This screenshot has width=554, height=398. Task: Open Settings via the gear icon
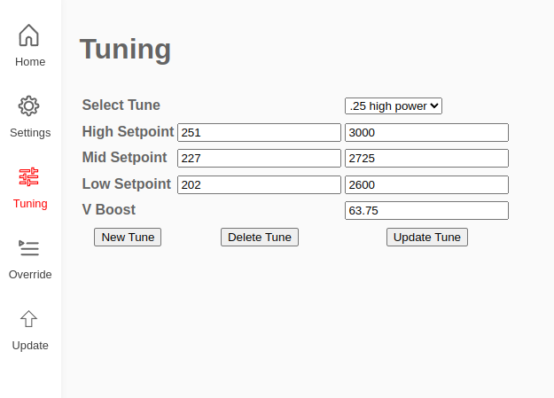(x=28, y=105)
